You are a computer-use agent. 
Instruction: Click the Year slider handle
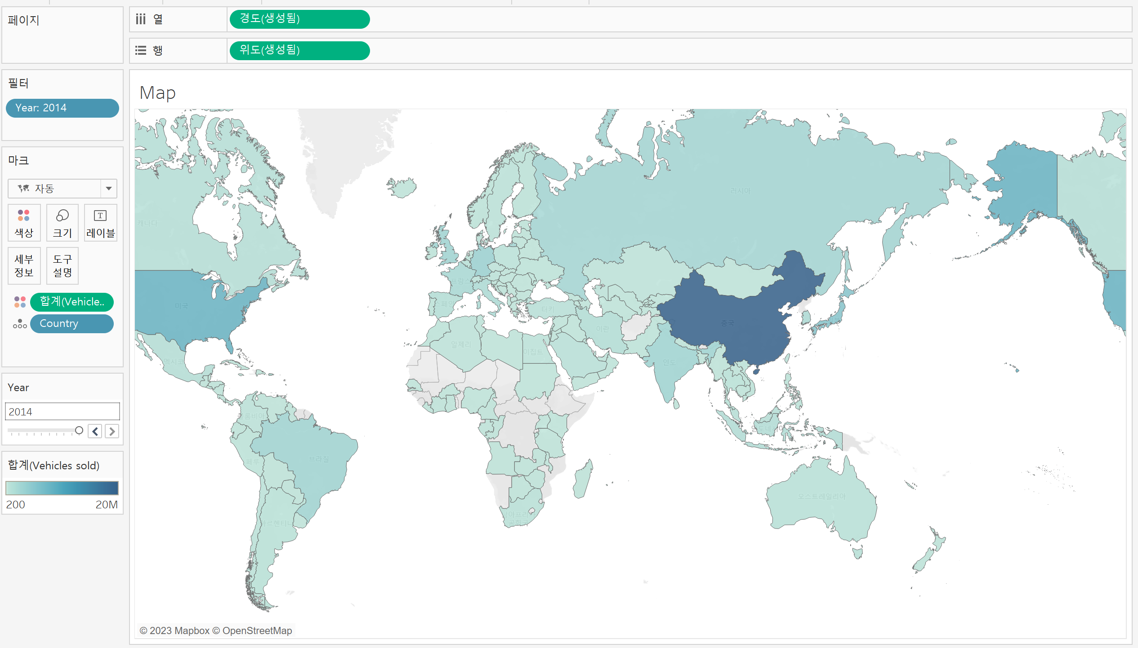[79, 430]
